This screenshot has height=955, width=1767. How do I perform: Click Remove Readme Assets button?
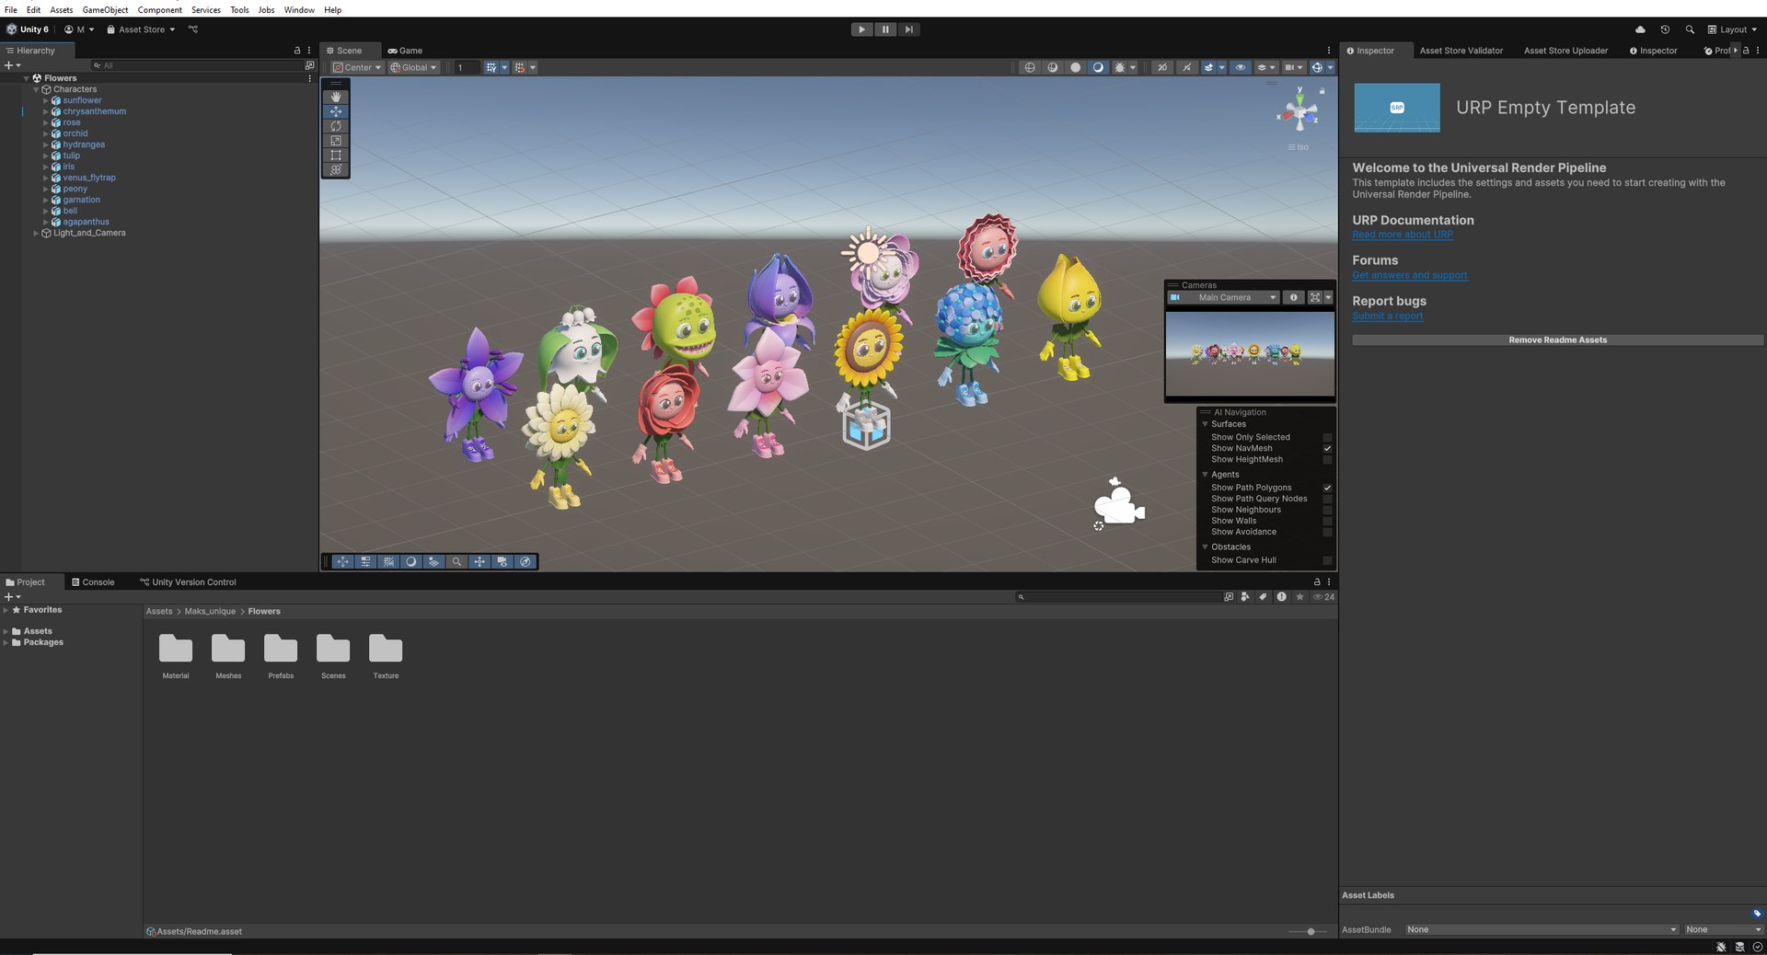(x=1557, y=340)
